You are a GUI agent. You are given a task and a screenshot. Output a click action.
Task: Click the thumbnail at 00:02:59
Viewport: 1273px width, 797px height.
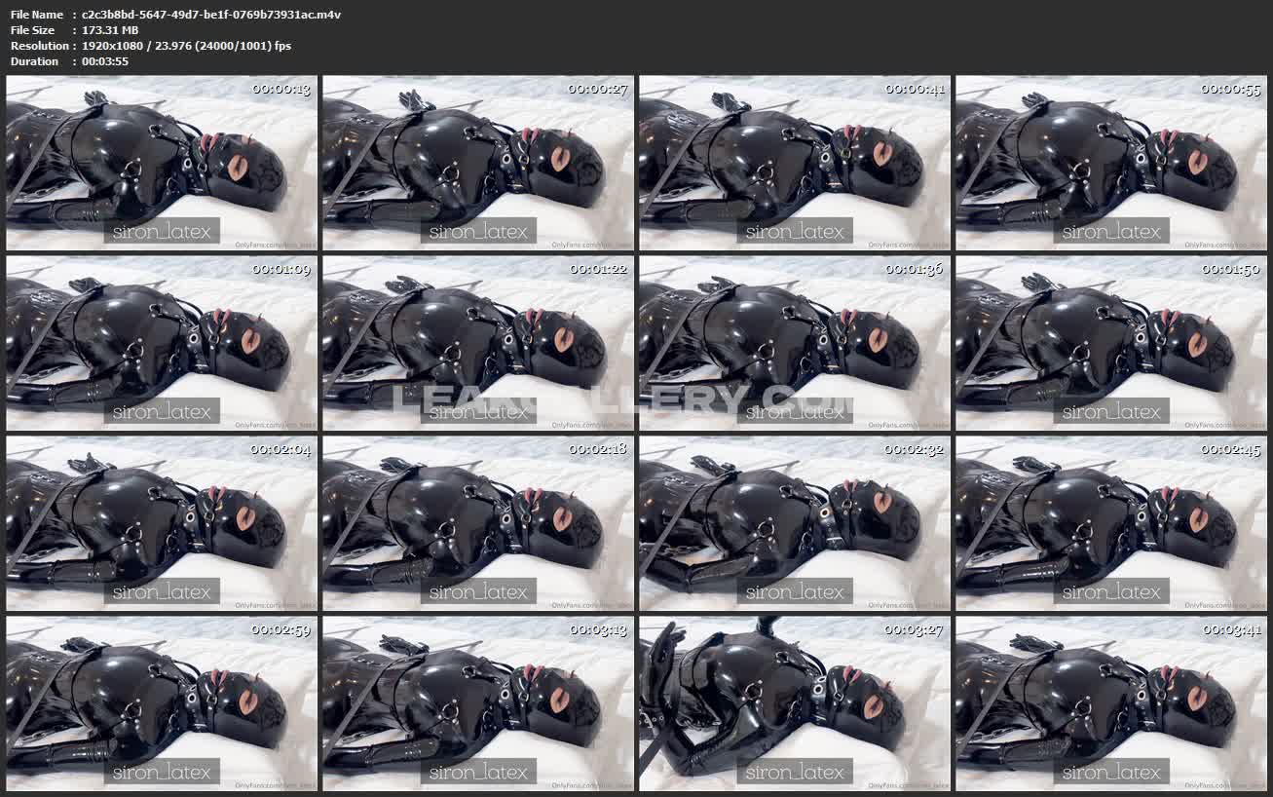pos(162,703)
